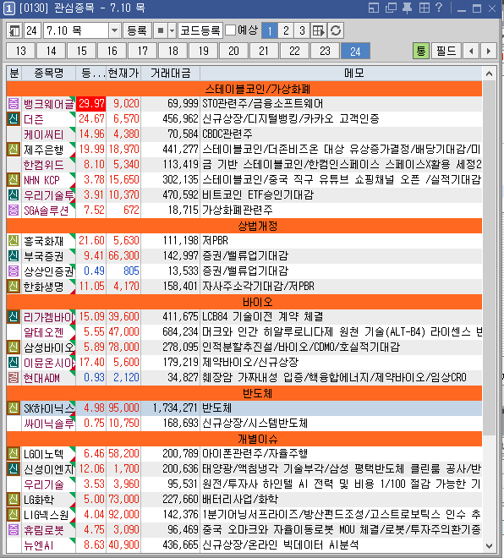Click the 증 badge beside 상상인증권
This screenshot has width=504, height=558.
(x=14, y=271)
